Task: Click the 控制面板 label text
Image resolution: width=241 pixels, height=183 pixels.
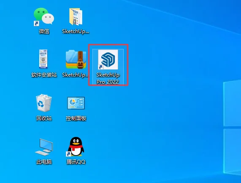Action: tap(76, 118)
